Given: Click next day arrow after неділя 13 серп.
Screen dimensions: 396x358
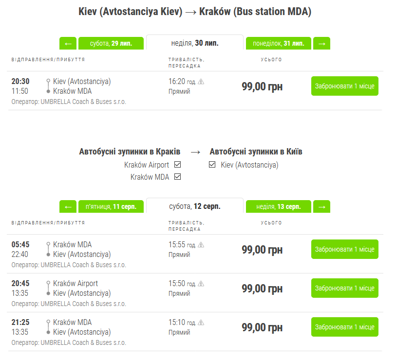Looking at the screenshot, I should tap(321, 206).
